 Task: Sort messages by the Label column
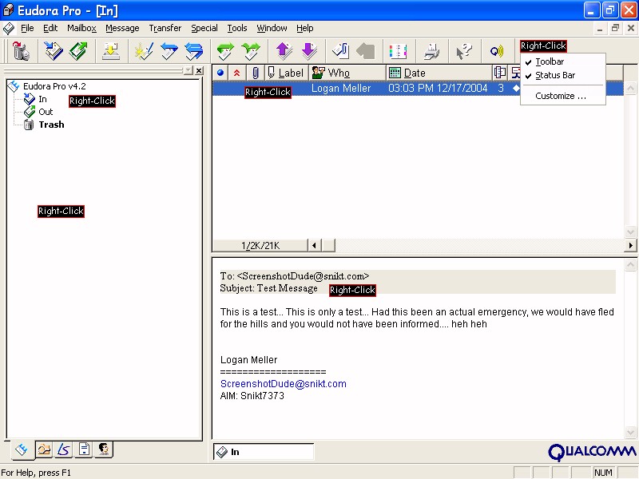click(287, 73)
